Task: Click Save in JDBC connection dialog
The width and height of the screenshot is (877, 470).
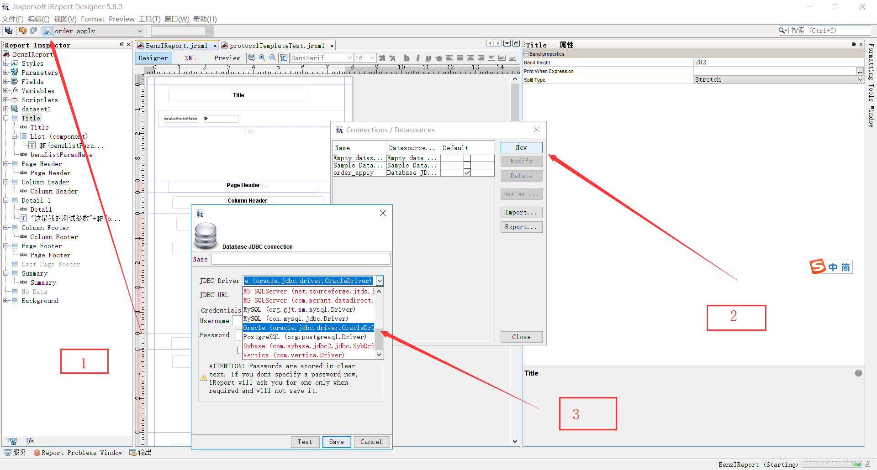Action: coord(337,442)
